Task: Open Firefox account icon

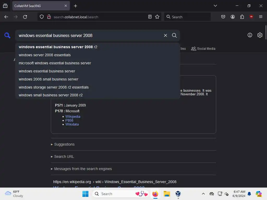Action: coord(233,17)
